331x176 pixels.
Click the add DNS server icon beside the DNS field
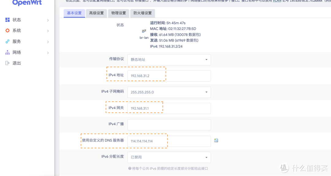pyautogui.click(x=216, y=140)
